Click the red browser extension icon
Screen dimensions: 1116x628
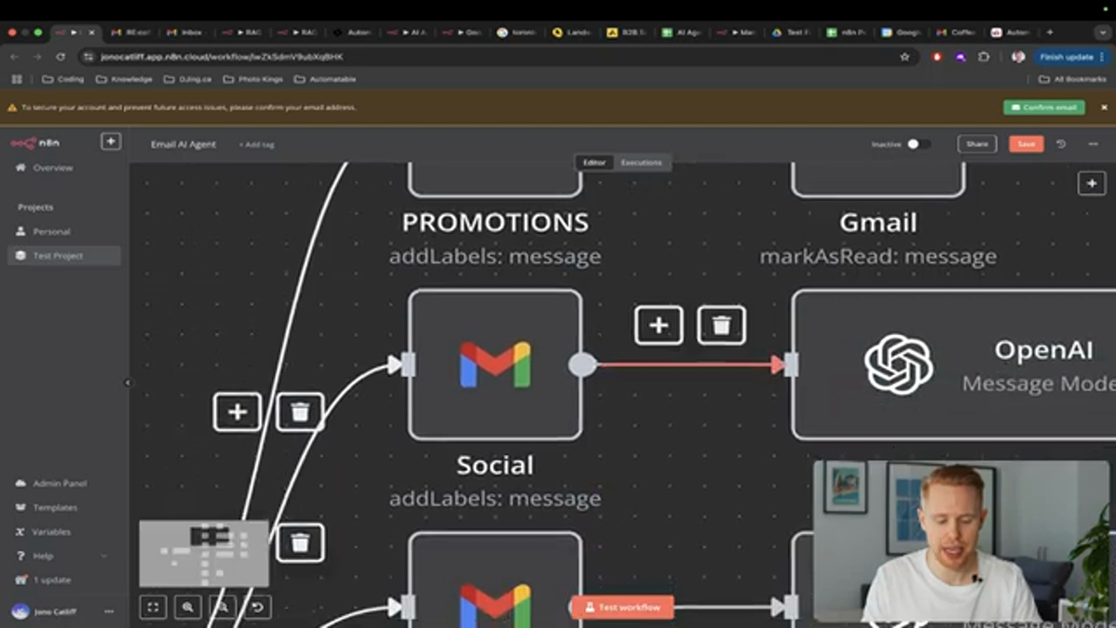point(937,57)
